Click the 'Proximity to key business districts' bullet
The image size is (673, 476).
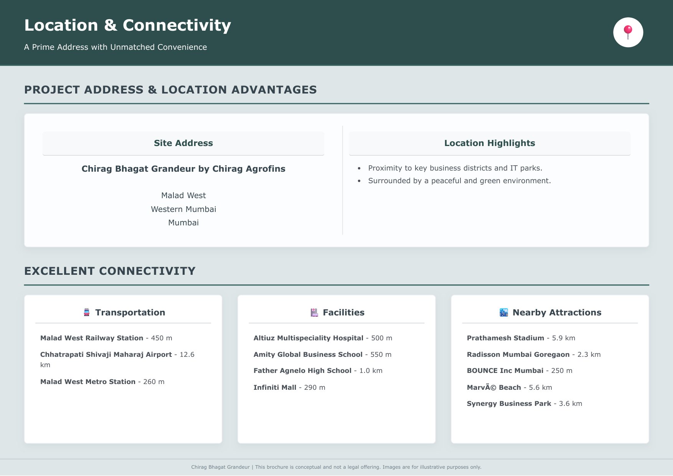[455, 168]
